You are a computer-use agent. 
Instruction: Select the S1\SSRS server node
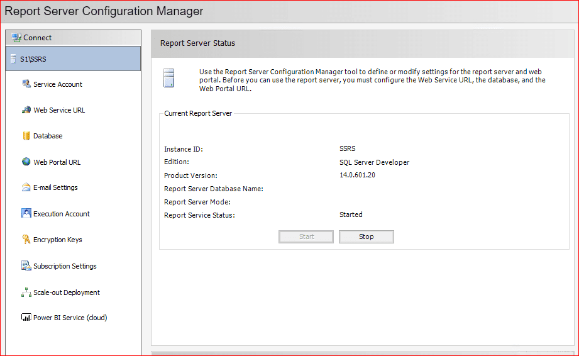(x=33, y=59)
